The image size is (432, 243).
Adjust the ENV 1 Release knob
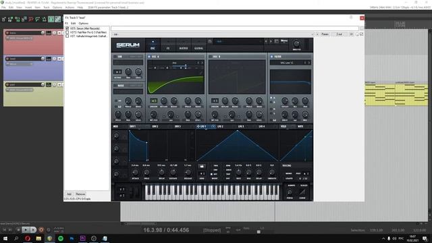point(188,173)
